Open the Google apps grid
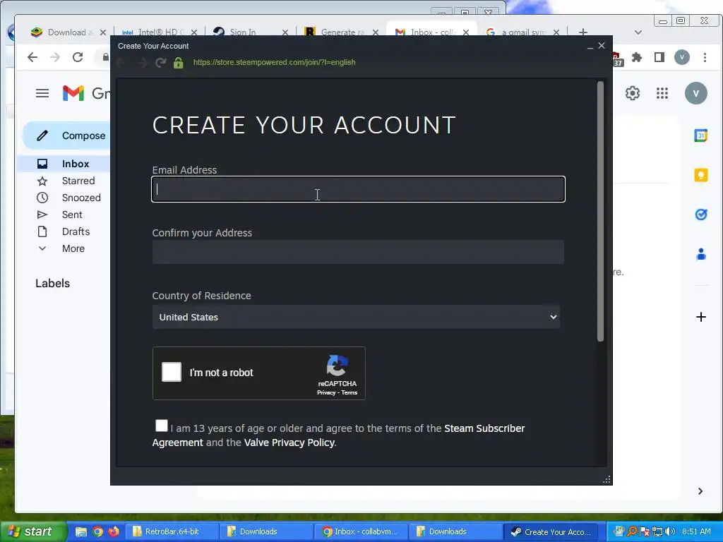 pyautogui.click(x=662, y=94)
